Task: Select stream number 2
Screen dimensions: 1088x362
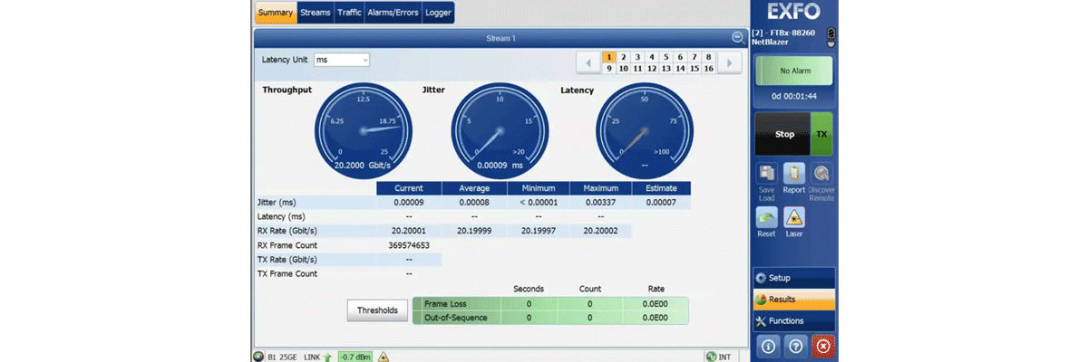Action: [624, 57]
